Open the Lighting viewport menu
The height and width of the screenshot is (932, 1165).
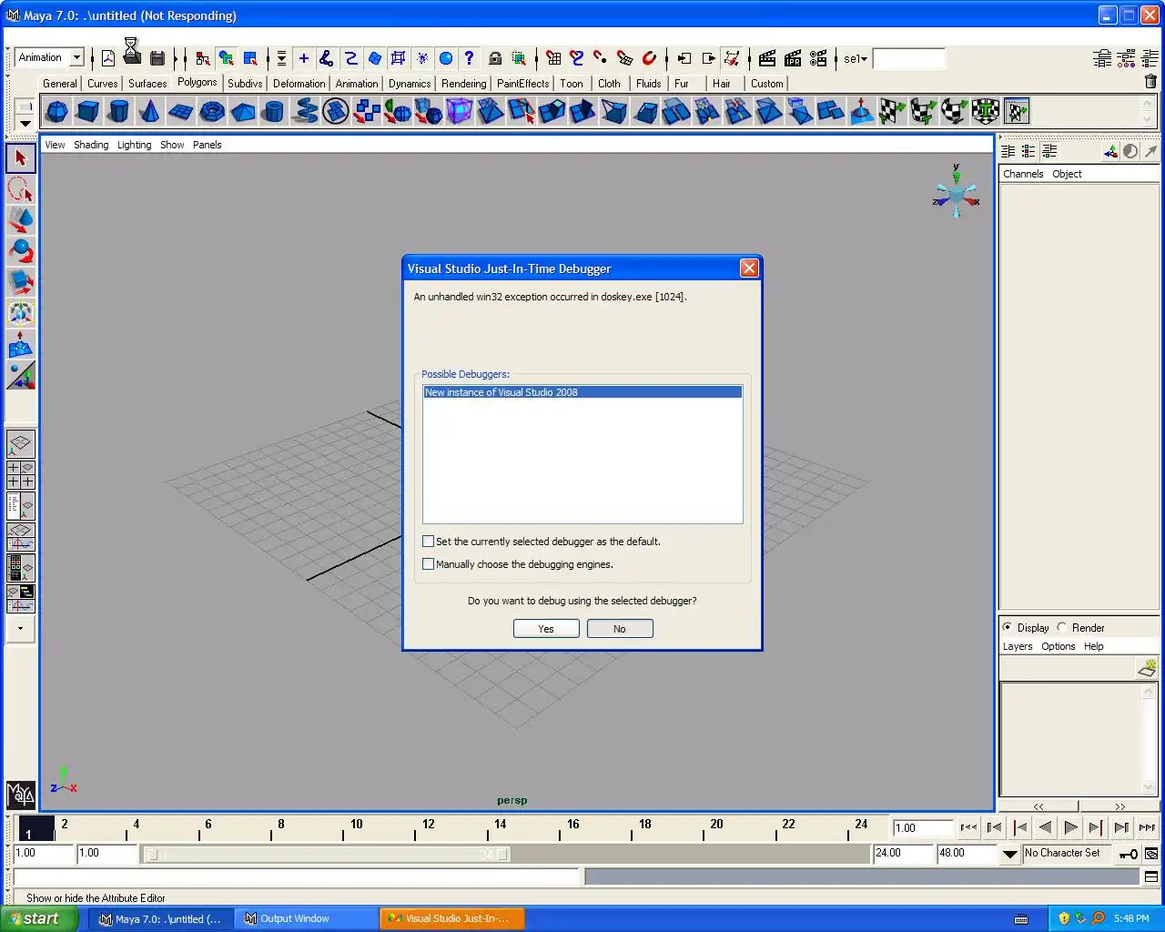(x=134, y=145)
